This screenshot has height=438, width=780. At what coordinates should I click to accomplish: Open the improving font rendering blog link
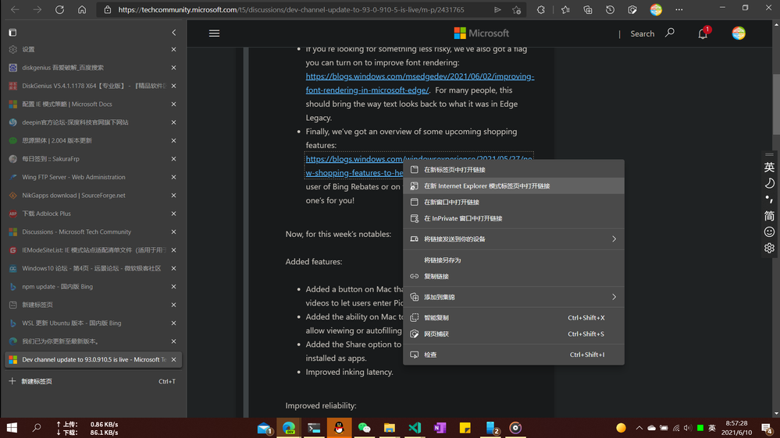(x=420, y=83)
